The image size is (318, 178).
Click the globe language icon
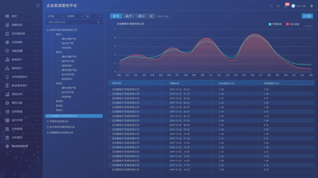[311, 6]
